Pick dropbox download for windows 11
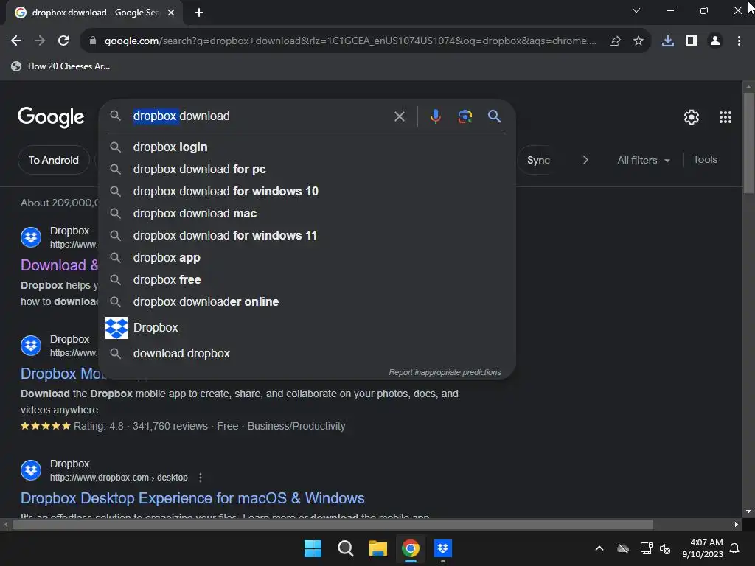 click(x=307, y=236)
